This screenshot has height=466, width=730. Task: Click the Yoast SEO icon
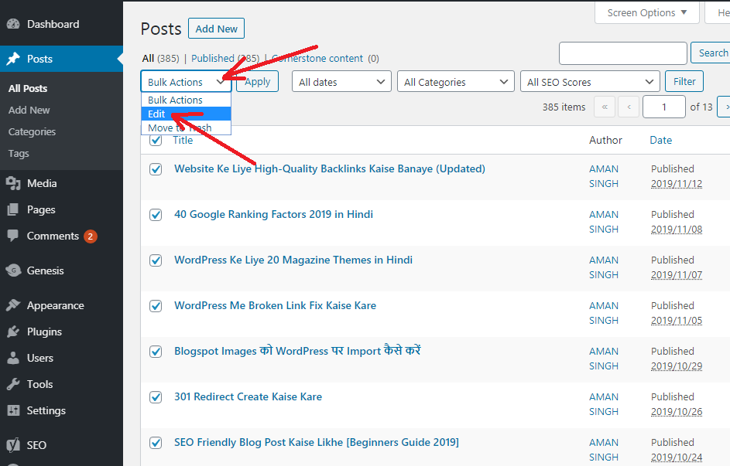point(13,445)
